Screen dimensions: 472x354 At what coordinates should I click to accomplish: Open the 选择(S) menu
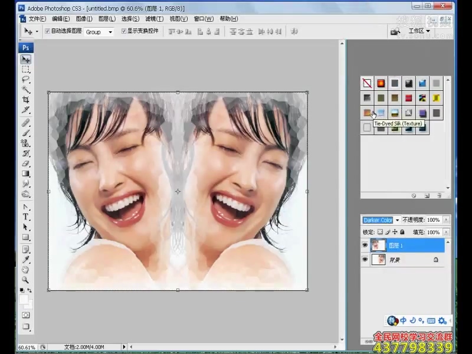[130, 19]
